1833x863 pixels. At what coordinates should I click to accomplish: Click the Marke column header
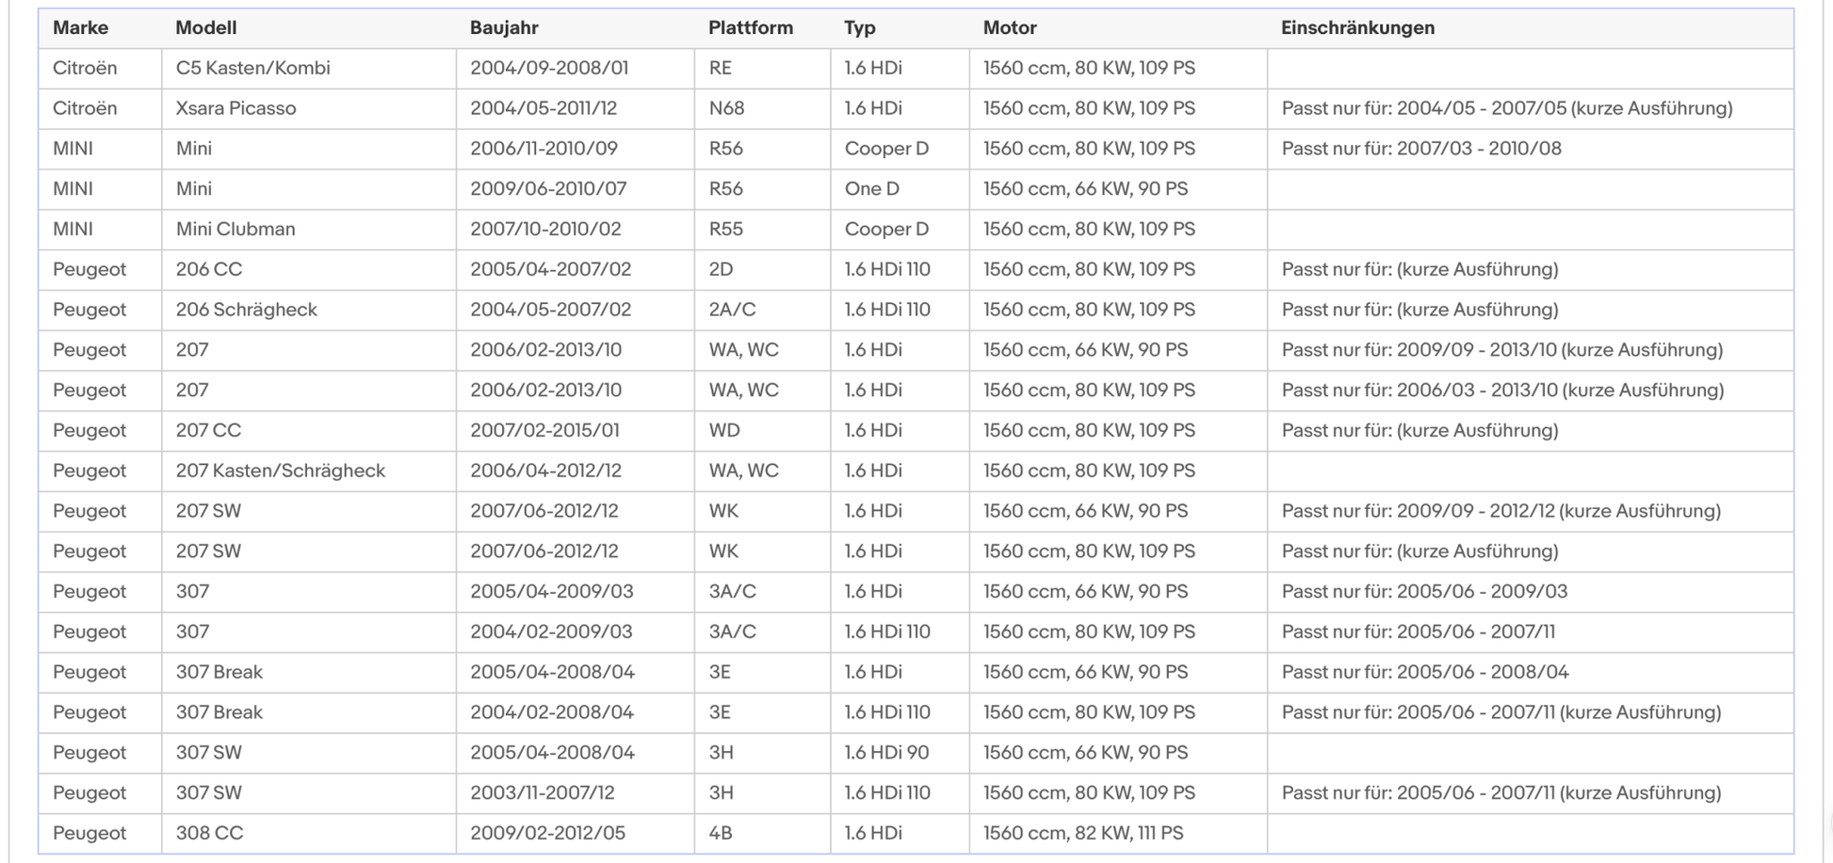[80, 28]
